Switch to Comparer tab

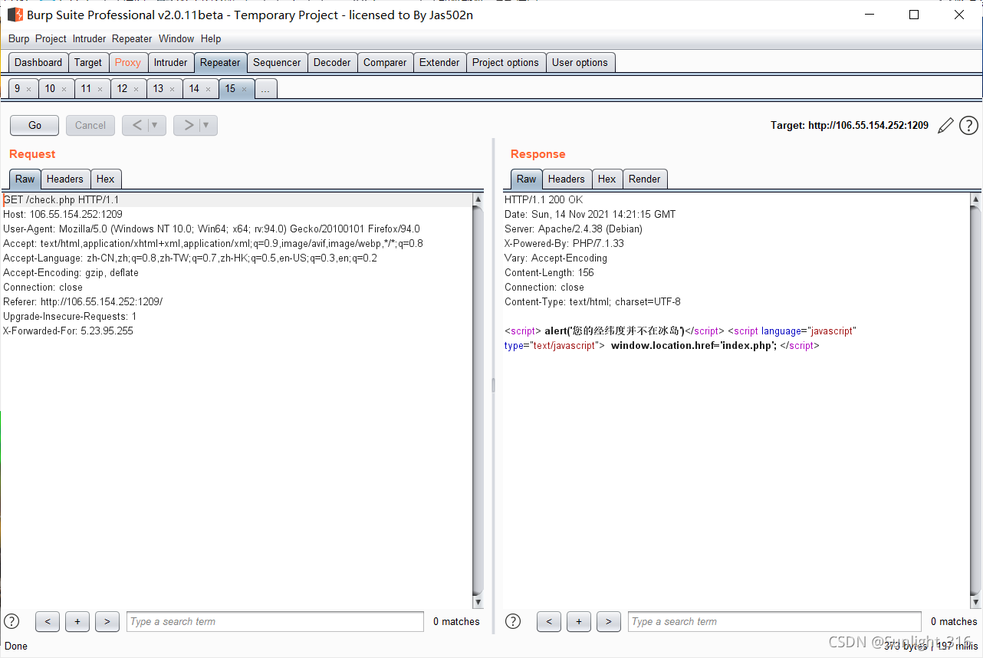(x=385, y=62)
